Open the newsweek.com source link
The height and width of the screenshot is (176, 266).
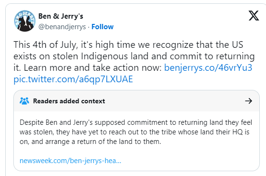tap(70, 161)
